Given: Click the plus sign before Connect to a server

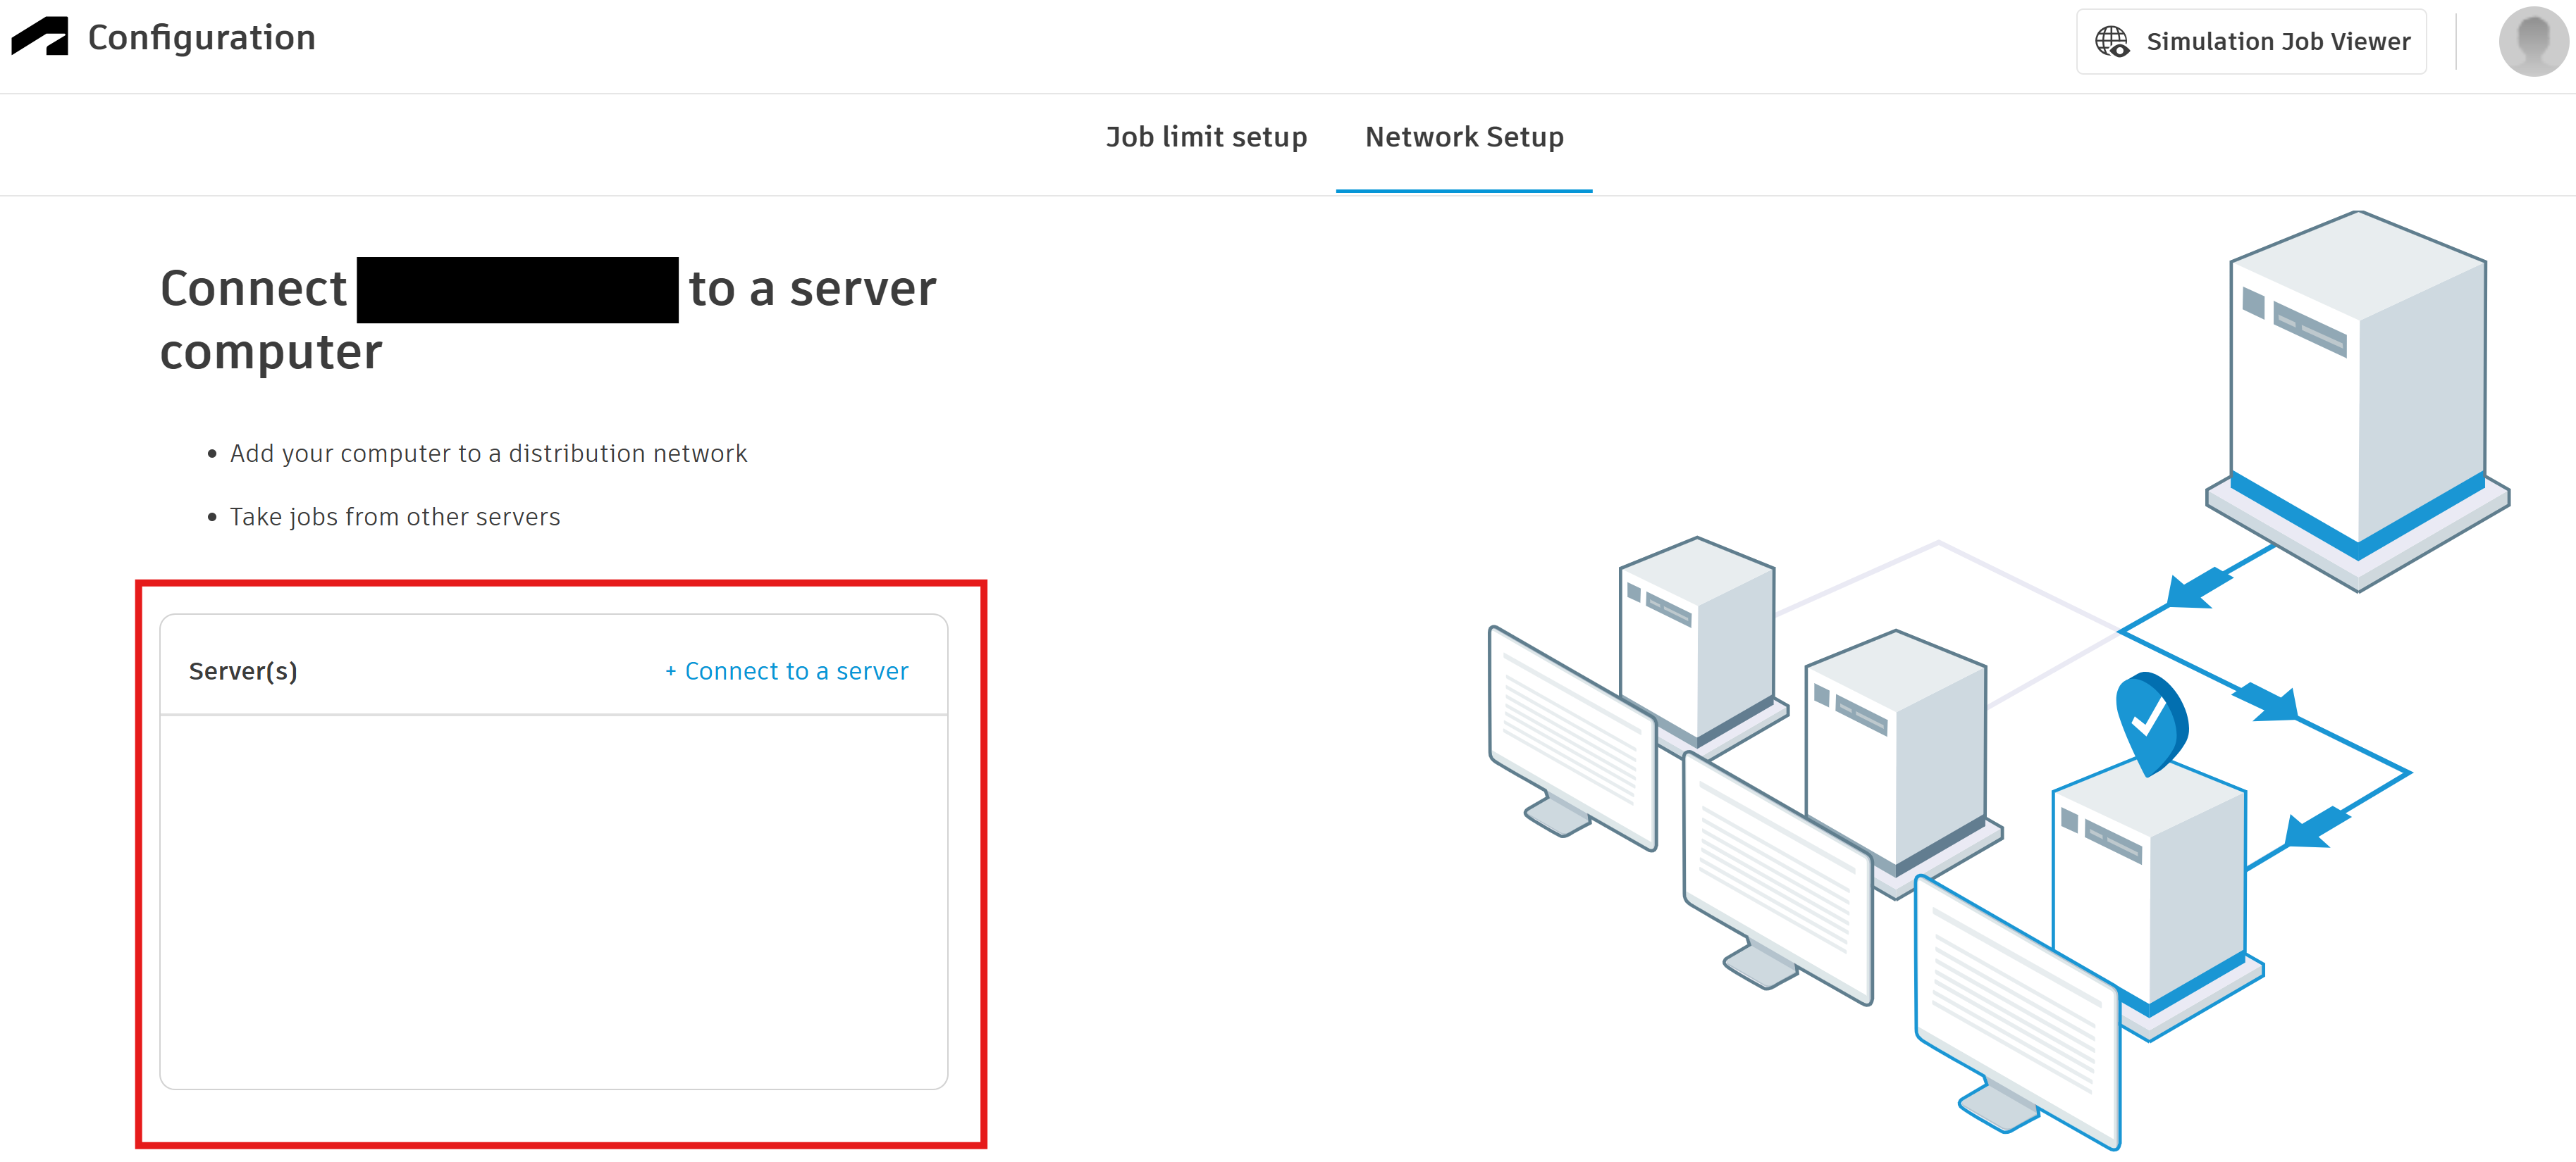Looking at the screenshot, I should point(670,671).
